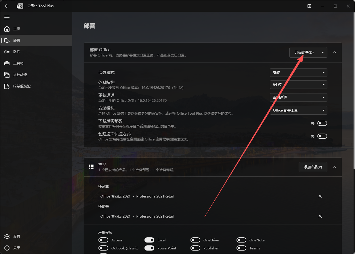The height and width of the screenshot is (254, 355).
Task: Open the 安装模块 dropdown showing Office 部署工具
Action: coord(298,110)
